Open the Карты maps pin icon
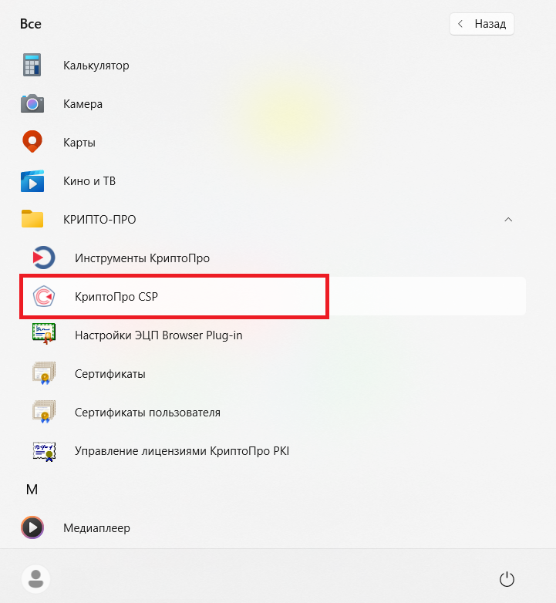 pos(32,142)
